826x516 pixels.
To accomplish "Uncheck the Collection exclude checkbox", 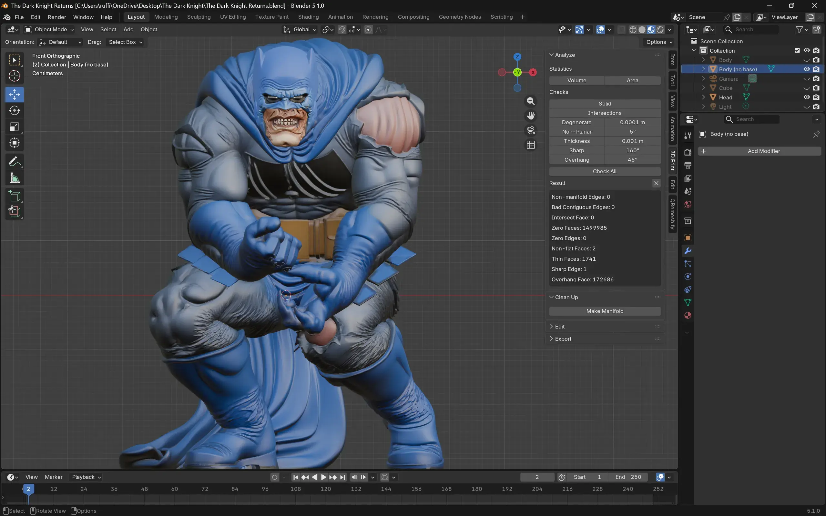I will click(797, 51).
